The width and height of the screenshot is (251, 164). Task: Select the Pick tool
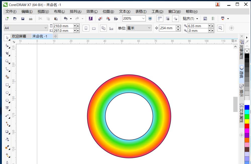[7, 38]
